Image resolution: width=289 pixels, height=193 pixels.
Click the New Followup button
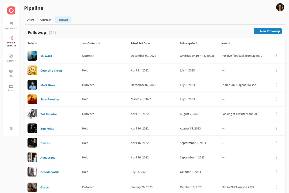pyautogui.click(x=268, y=31)
